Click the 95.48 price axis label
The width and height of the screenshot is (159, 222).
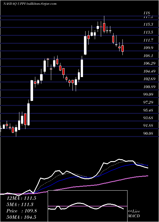(148, 110)
